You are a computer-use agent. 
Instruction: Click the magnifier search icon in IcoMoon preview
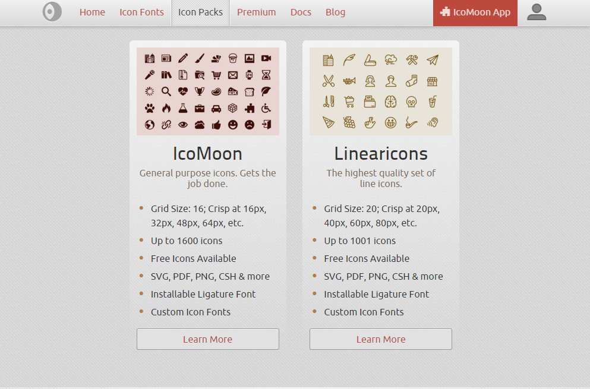[166, 91]
